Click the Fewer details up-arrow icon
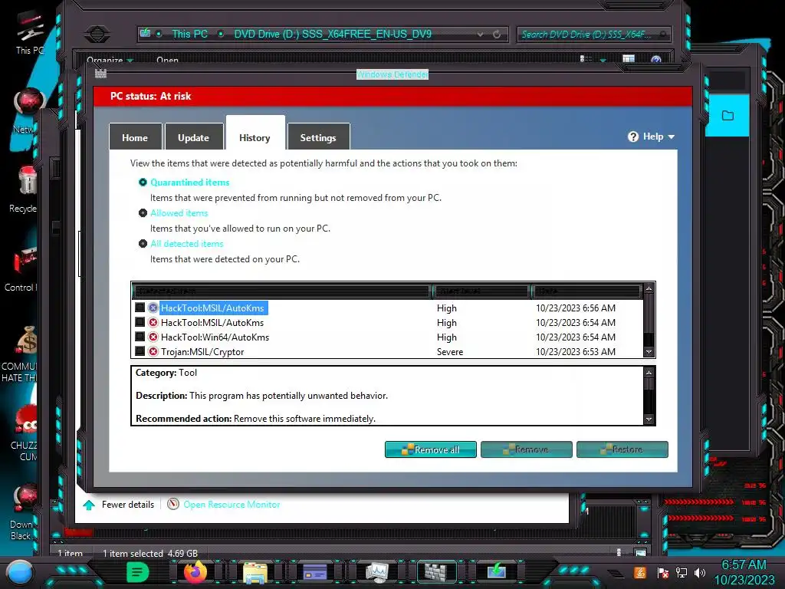 tap(89, 505)
